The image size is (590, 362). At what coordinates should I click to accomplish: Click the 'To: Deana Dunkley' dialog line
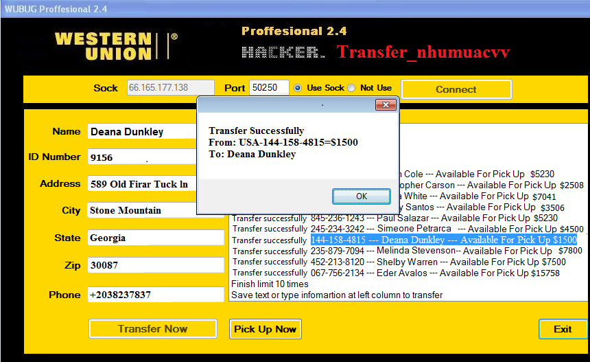(x=252, y=154)
